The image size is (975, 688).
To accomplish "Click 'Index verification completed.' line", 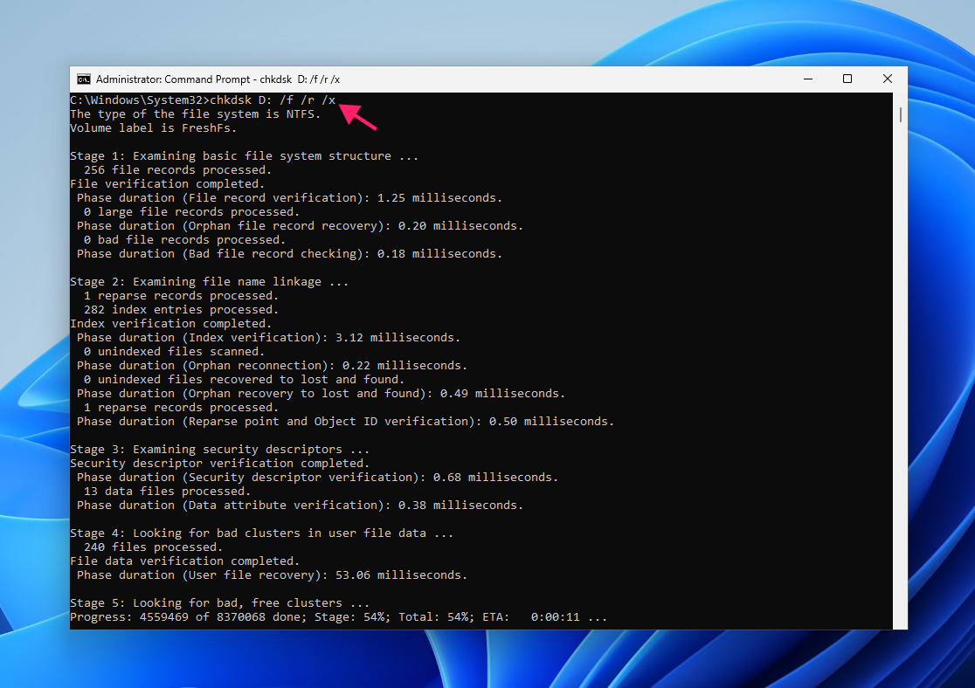I will [171, 324].
